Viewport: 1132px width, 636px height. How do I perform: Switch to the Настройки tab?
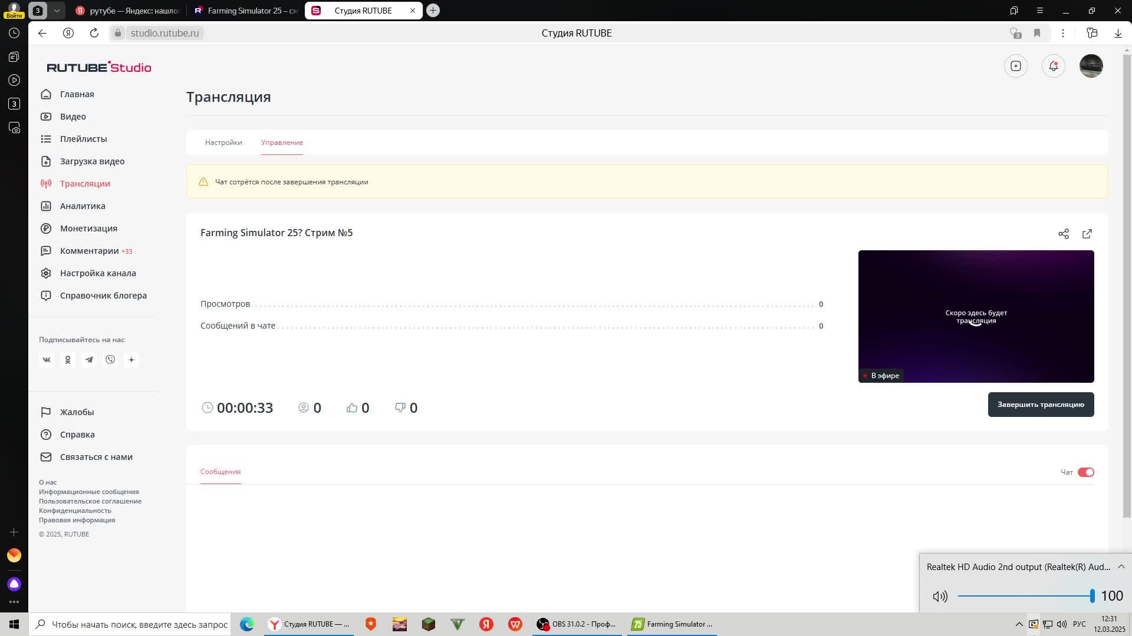(x=223, y=143)
